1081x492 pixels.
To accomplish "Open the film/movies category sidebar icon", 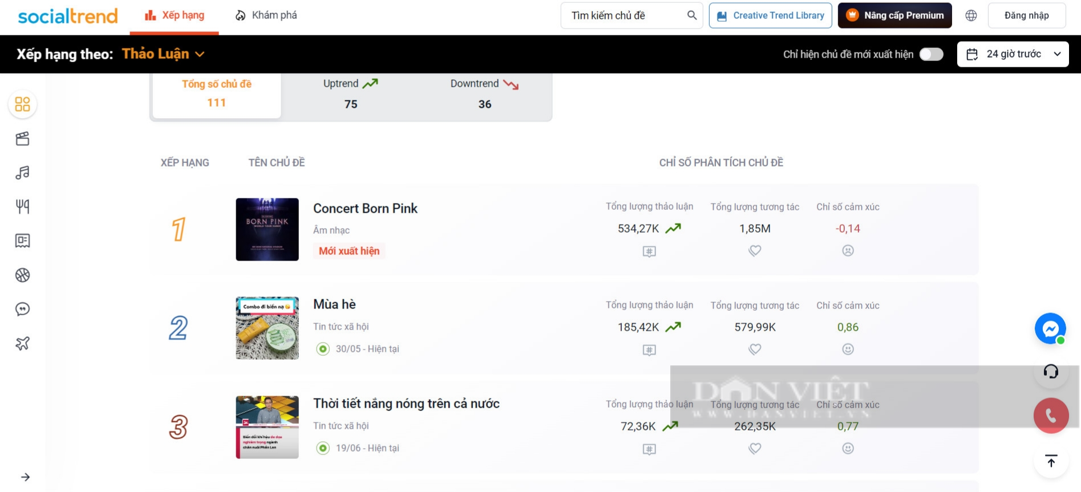I will coord(23,139).
